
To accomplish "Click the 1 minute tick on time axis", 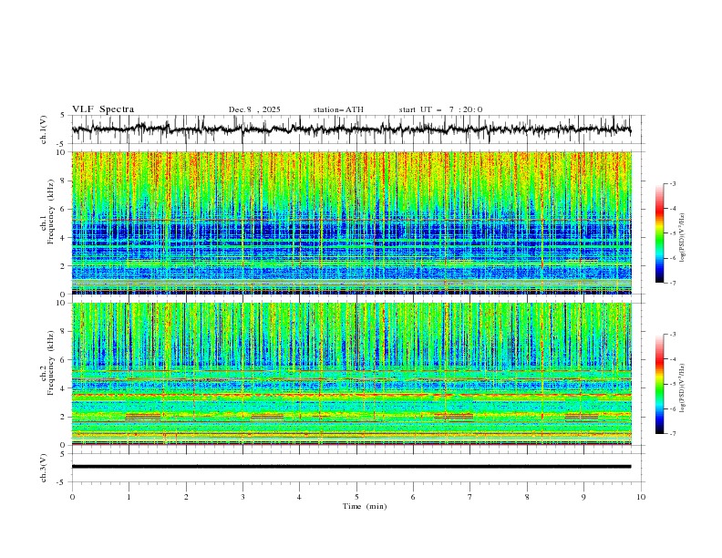I will (129, 497).
